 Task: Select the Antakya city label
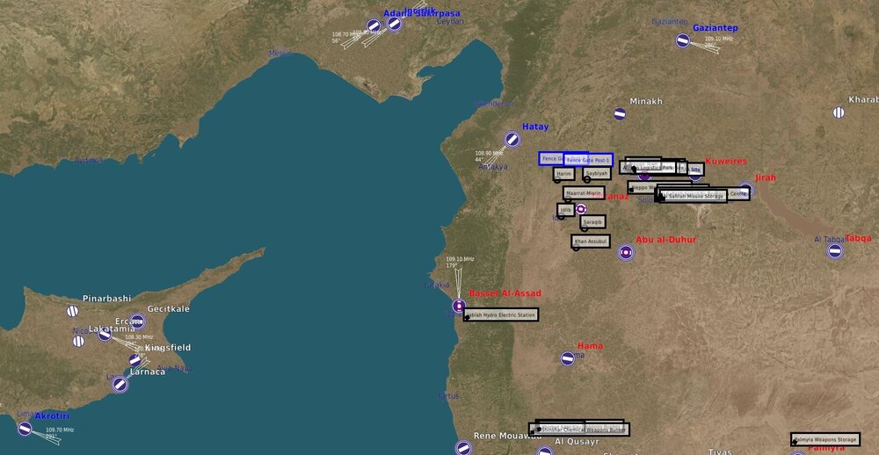(x=493, y=166)
